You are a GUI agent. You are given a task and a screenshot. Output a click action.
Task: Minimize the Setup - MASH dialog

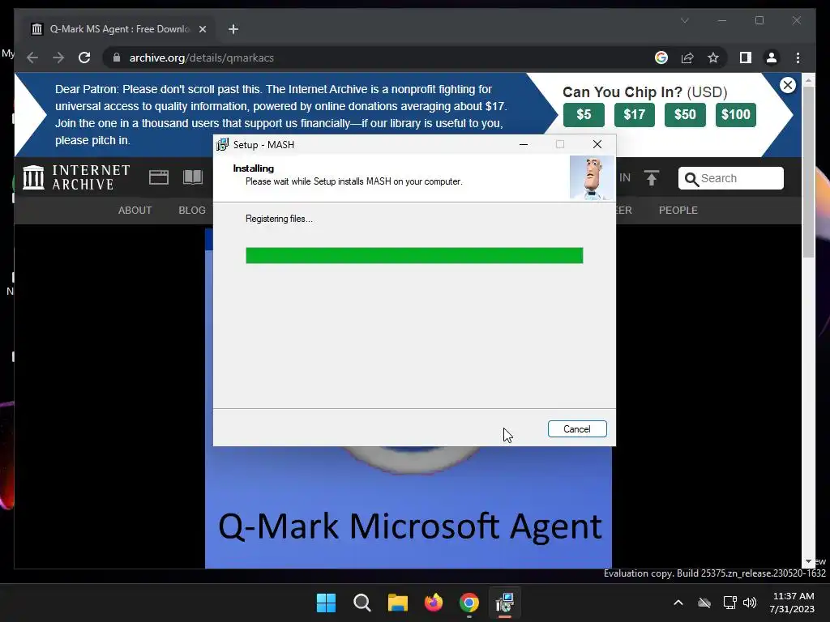click(524, 144)
